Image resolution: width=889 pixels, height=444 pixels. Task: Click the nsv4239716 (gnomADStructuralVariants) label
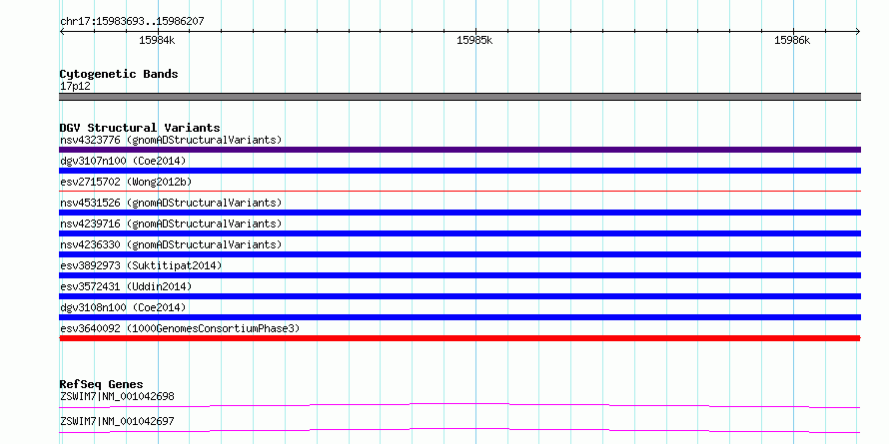click(171, 223)
